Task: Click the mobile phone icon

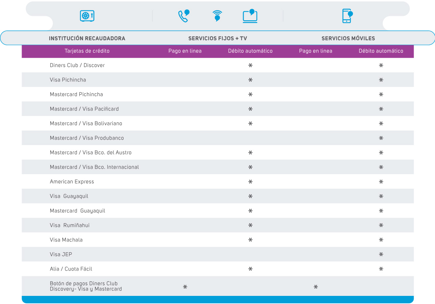Action: (x=347, y=16)
